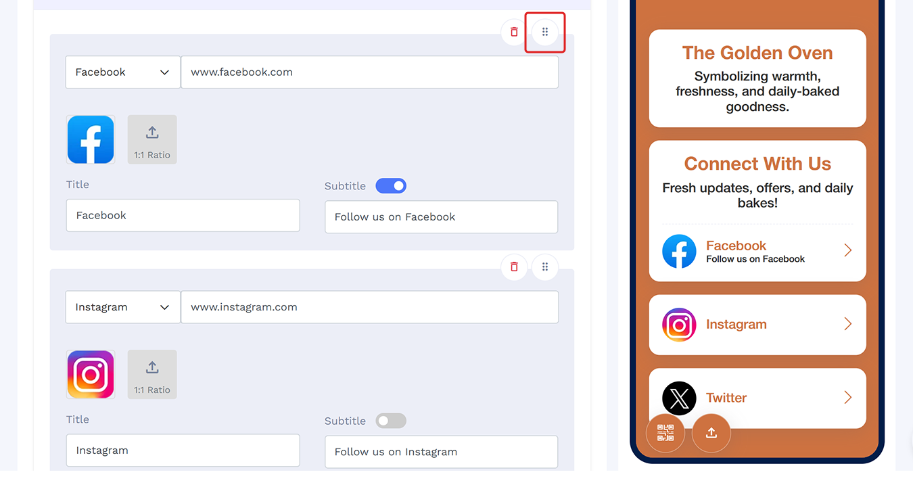This screenshot has width=913, height=487.
Task: Click the share upload icon in preview
Action: [x=711, y=432]
